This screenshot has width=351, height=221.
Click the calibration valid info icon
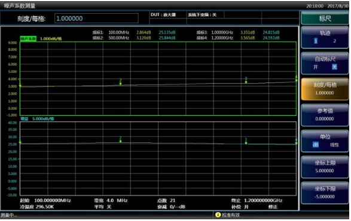click(x=218, y=215)
